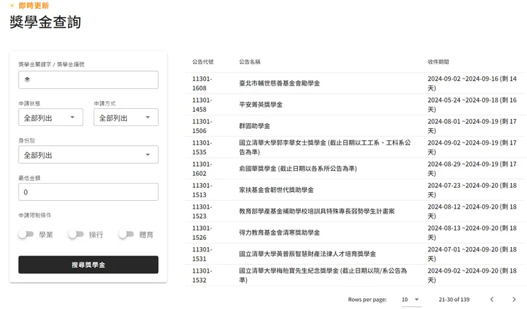527x309 pixels.
Task: Click the 最低金額 input field
Action: click(88, 192)
